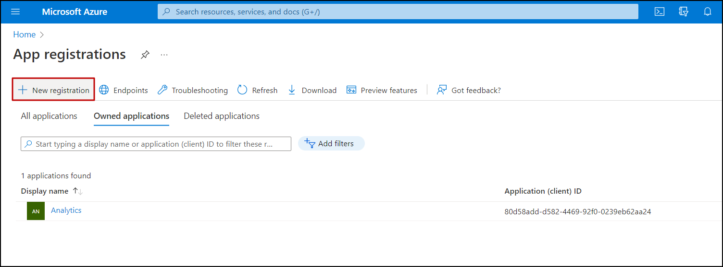Open the Troubleshooting tool
Viewport: 723px width, 267px height.
tap(193, 90)
